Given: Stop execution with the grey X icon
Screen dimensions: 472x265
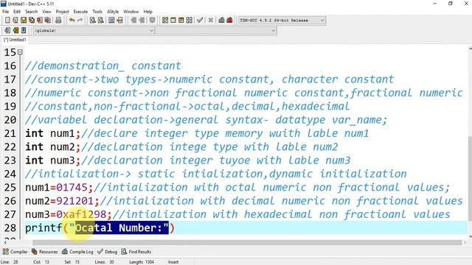Looking at the screenshot, I should coord(211,20).
